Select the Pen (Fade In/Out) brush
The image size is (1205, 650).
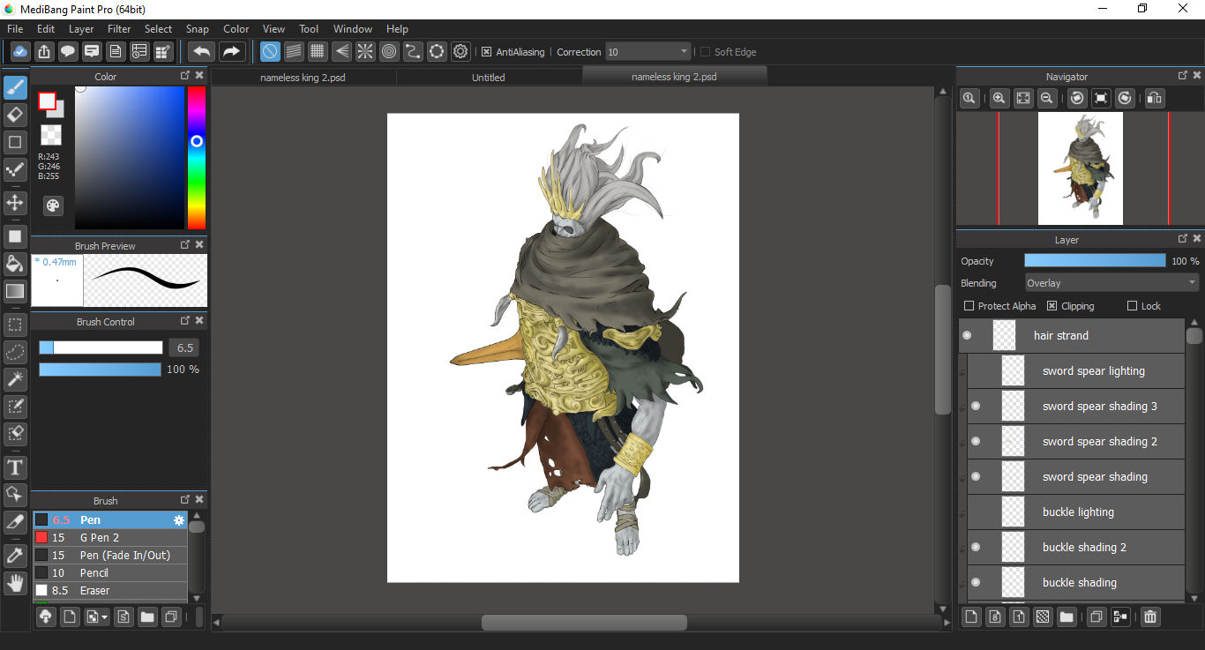[x=110, y=556]
